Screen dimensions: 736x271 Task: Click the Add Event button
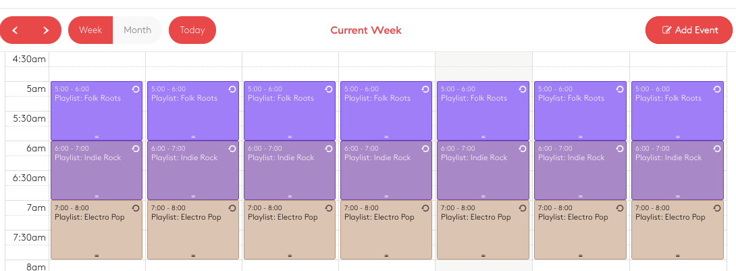point(689,30)
